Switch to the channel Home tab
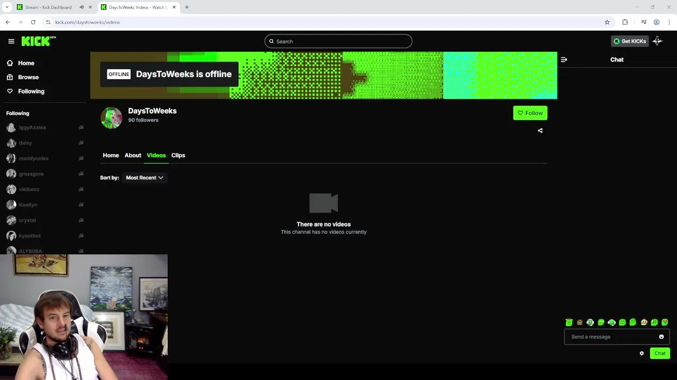This screenshot has width=677, height=380. tap(111, 155)
